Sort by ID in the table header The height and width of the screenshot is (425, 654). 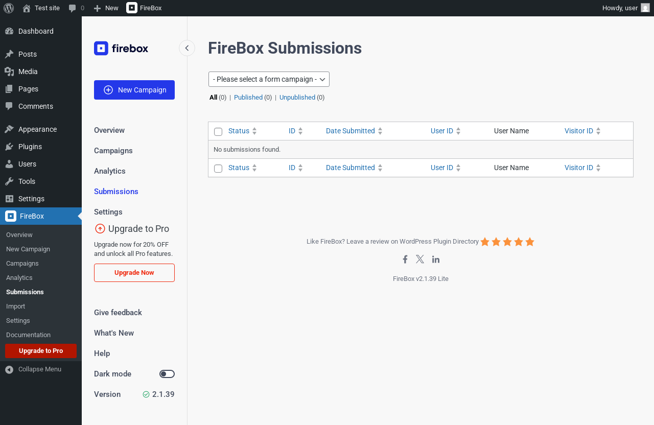[296, 131]
